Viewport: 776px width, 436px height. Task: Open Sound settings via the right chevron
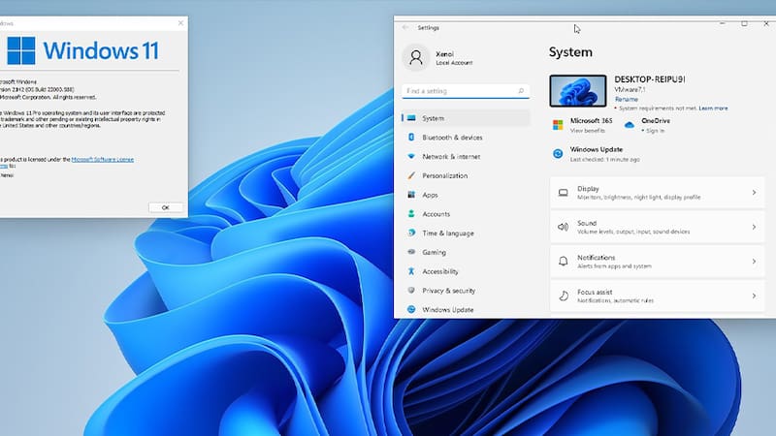[x=754, y=228]
